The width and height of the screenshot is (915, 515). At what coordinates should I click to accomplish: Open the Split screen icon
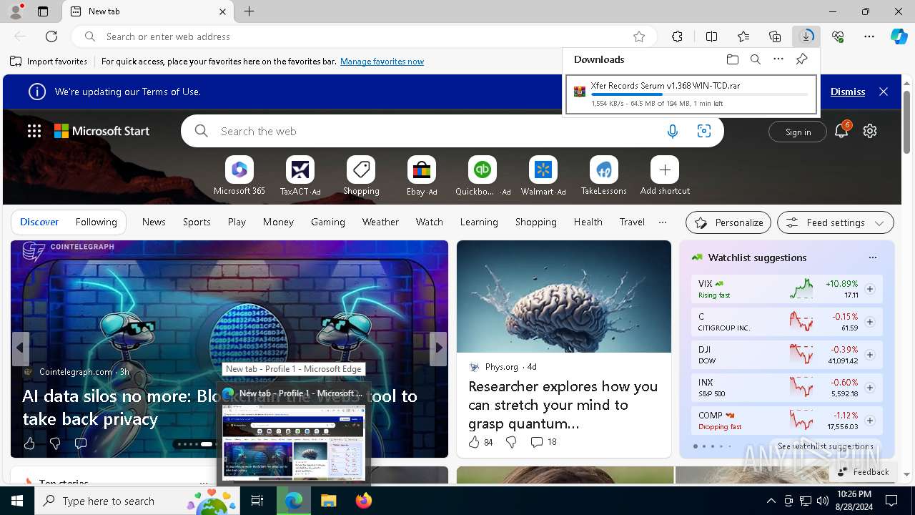(711, 36)
